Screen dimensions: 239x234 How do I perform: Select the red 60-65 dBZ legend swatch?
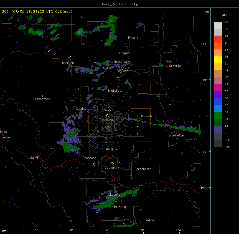click(x=218, y=39)
